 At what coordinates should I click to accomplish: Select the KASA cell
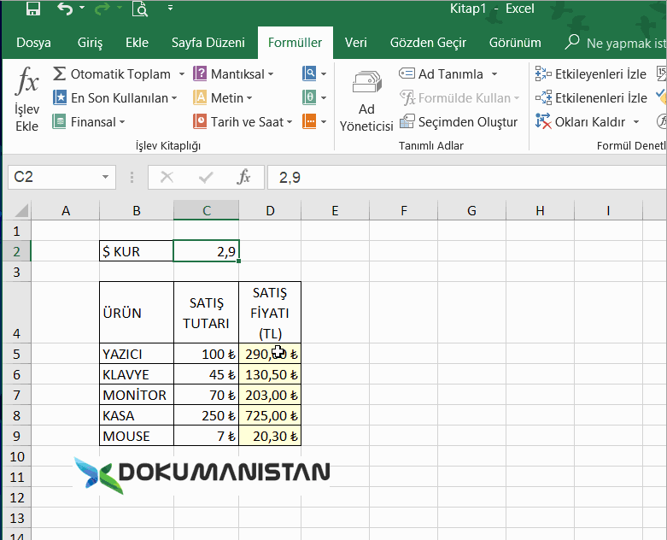click(x=137, y=415)
